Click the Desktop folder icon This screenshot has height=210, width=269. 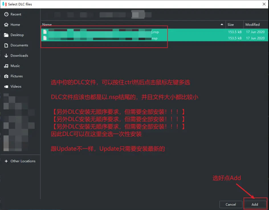click(6, 35)
